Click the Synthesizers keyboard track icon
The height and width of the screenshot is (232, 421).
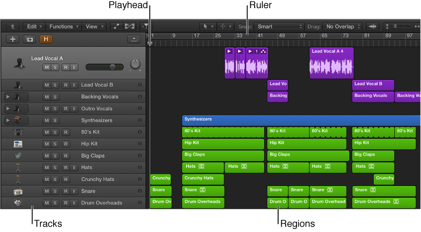coord(18,121)
